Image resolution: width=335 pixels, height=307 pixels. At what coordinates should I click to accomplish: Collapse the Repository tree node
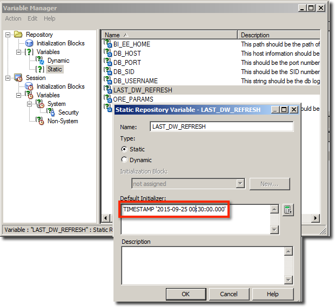(8, 35)
